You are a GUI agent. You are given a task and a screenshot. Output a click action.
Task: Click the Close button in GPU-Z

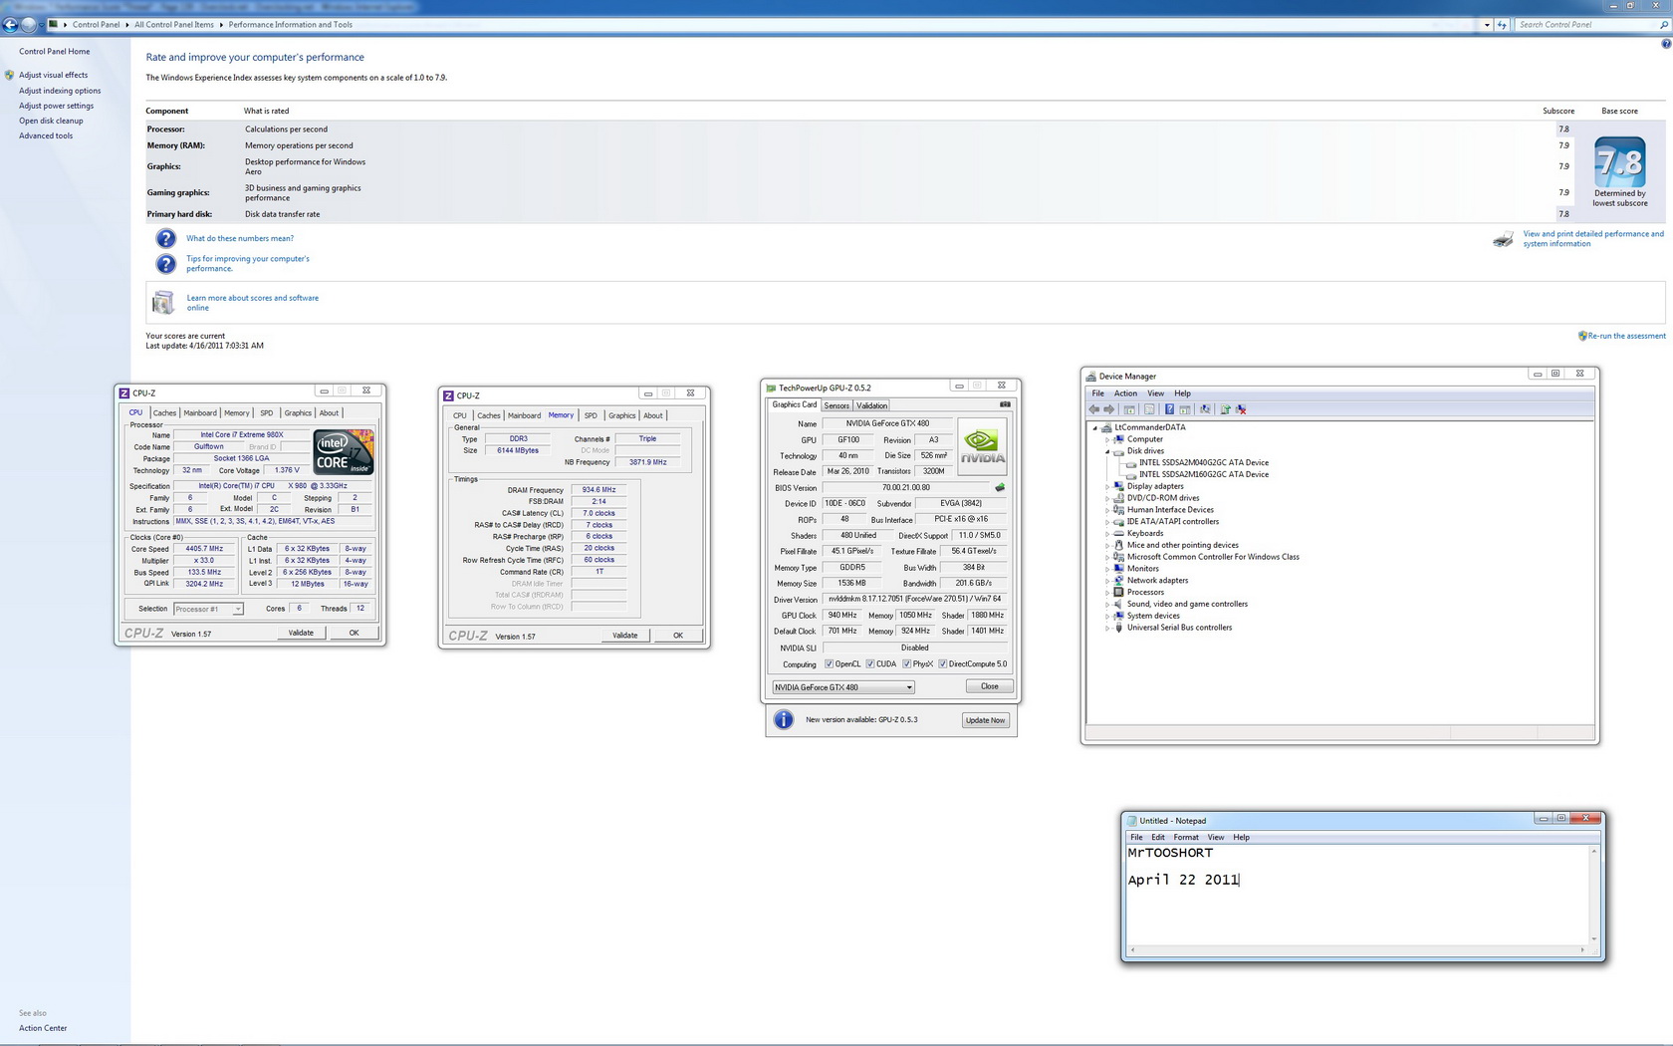(x=990, y=686)
